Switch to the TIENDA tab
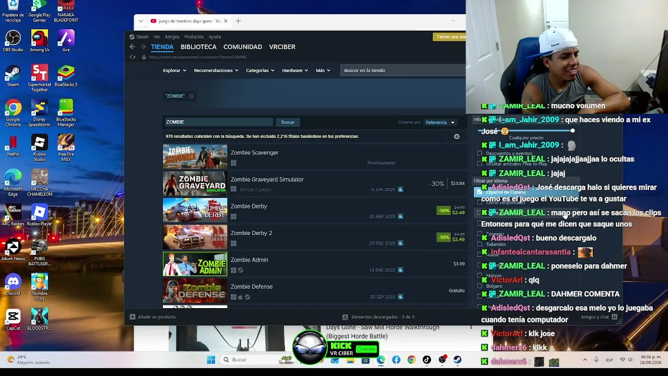The width and height of the screenshot is (668, 376). pos(162,46)
